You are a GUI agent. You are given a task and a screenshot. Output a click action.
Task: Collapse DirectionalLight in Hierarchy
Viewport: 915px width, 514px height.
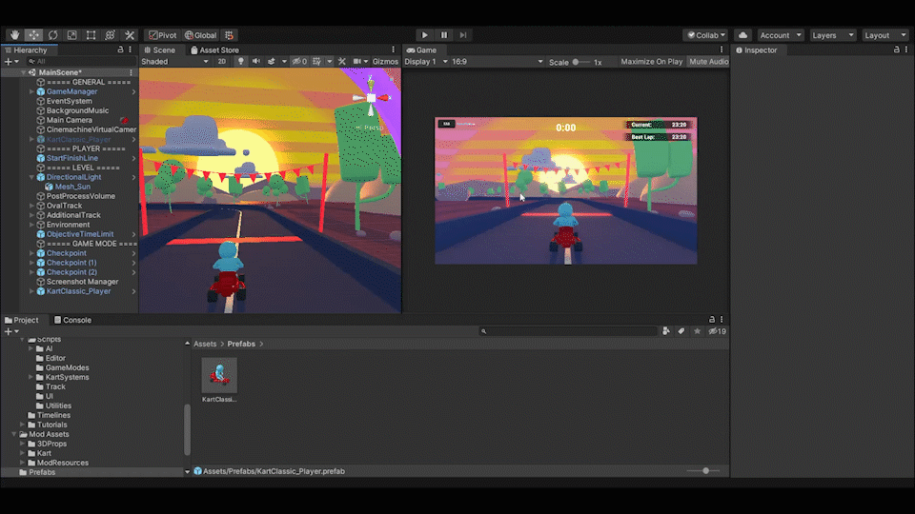pos(31,177)
